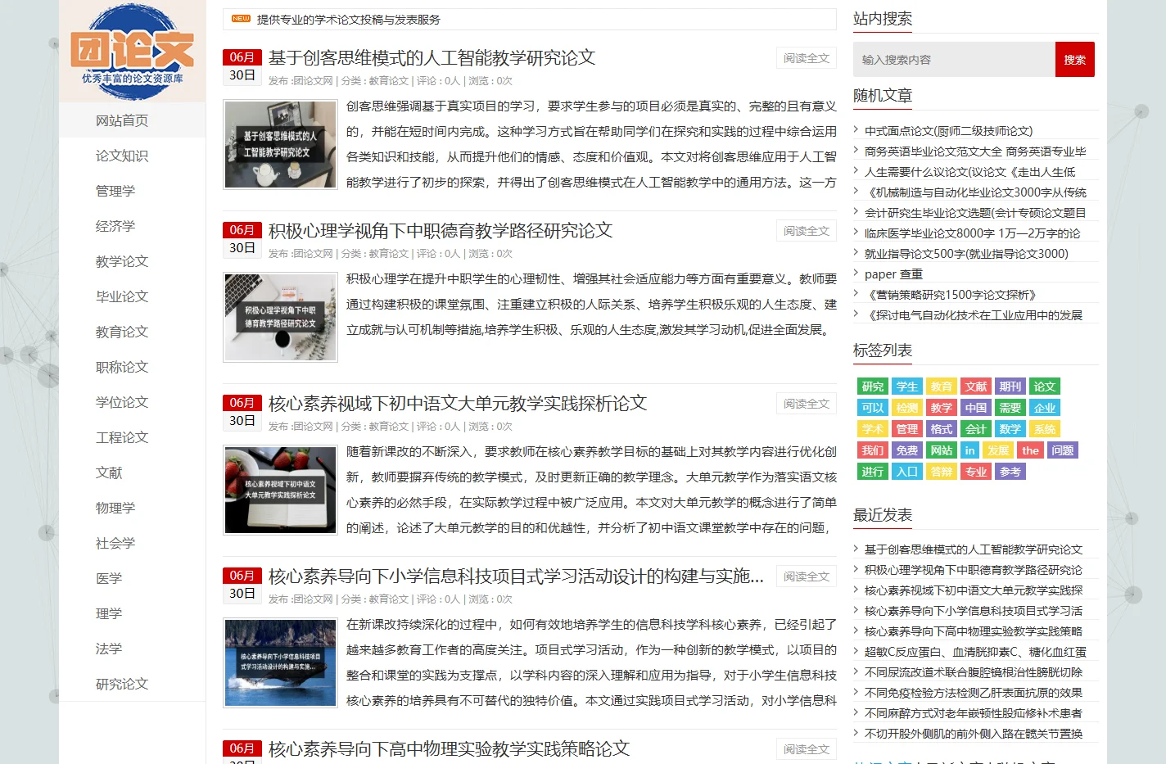Open 毕业论文 category
The height and width of the screenshot is (764, 1166).
pyautogui.click(x=122, y=296)
